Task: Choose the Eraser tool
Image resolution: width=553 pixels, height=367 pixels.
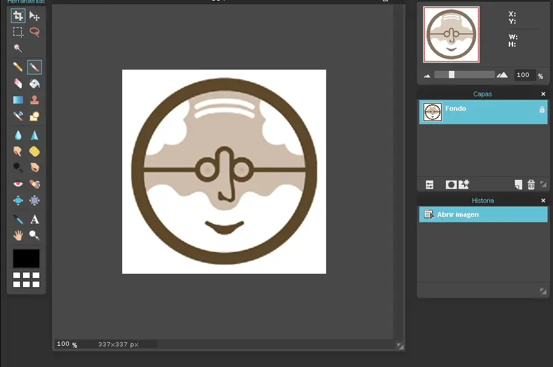Action: click(18, 84)
